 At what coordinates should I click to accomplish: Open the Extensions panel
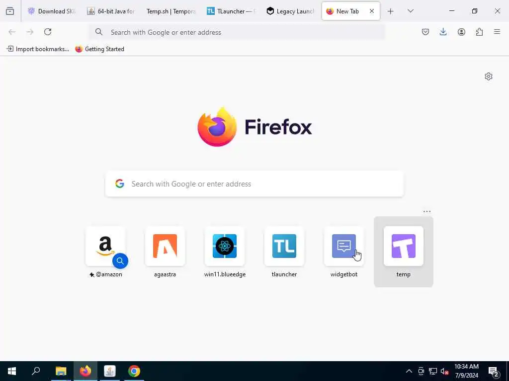tap(479, 32)
